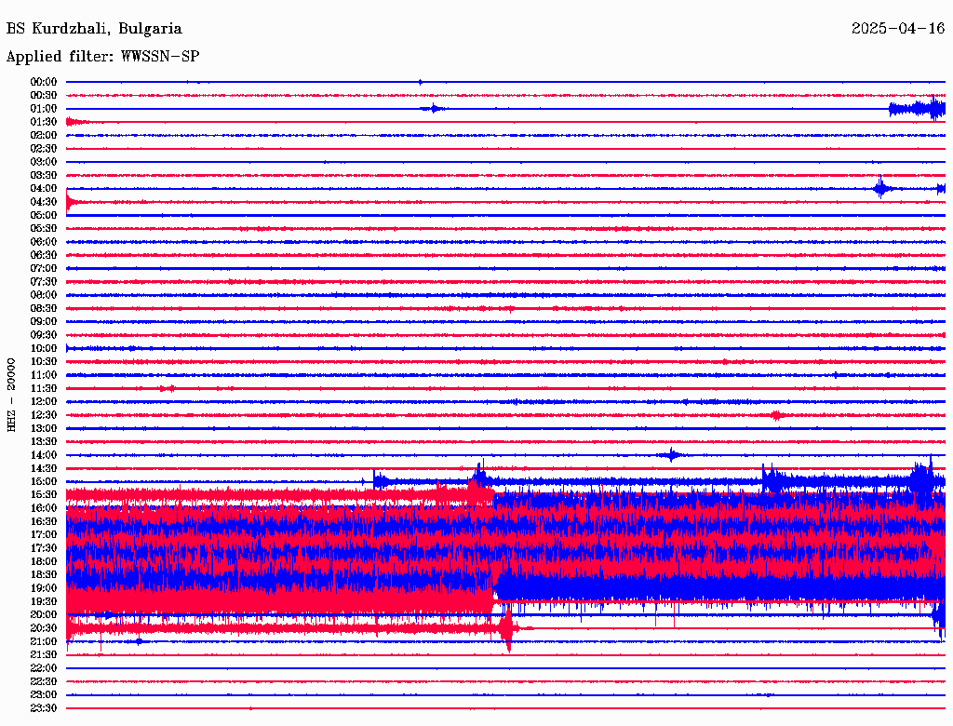This screenshot has height=726, width=953.
Task: Click the 19:30 time label
Action: click(x=44, y=601)
